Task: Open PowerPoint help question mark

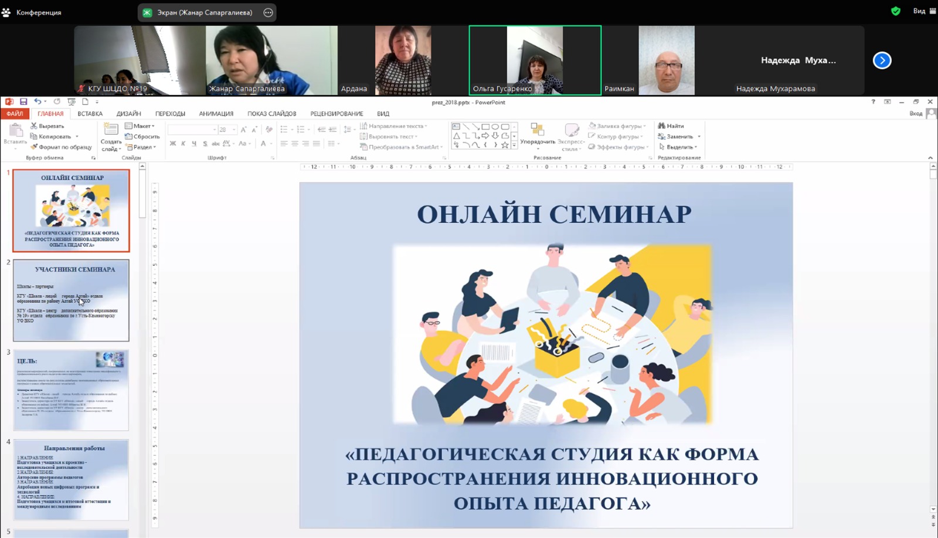Action: [873, 102]
